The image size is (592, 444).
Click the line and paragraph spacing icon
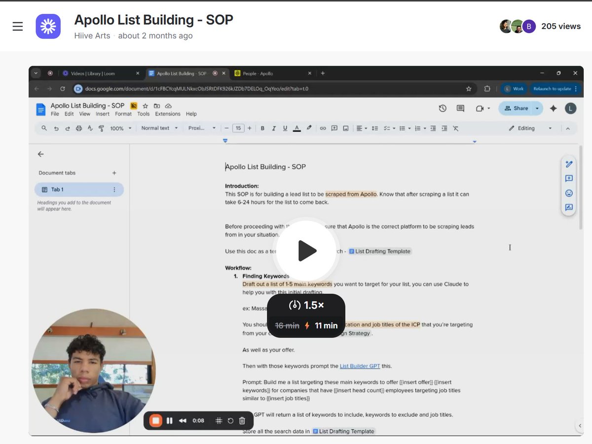[375, 128]
